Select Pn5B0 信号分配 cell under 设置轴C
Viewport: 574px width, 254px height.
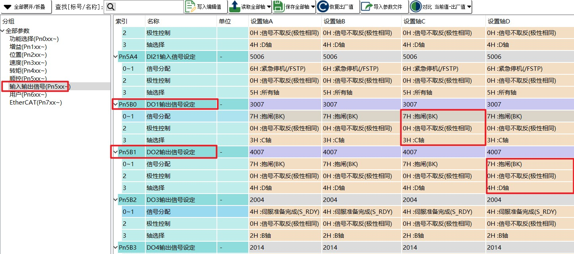click(443, 116)
